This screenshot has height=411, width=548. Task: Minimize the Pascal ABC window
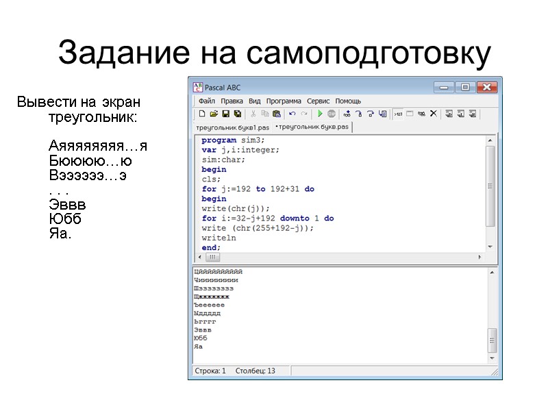click(x=444, y=88)
